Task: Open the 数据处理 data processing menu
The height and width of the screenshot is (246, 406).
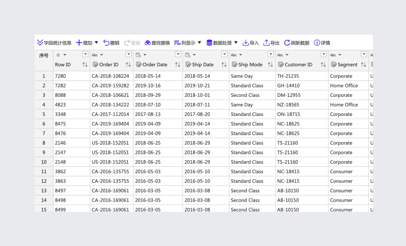Action: [x=236, y=43]
